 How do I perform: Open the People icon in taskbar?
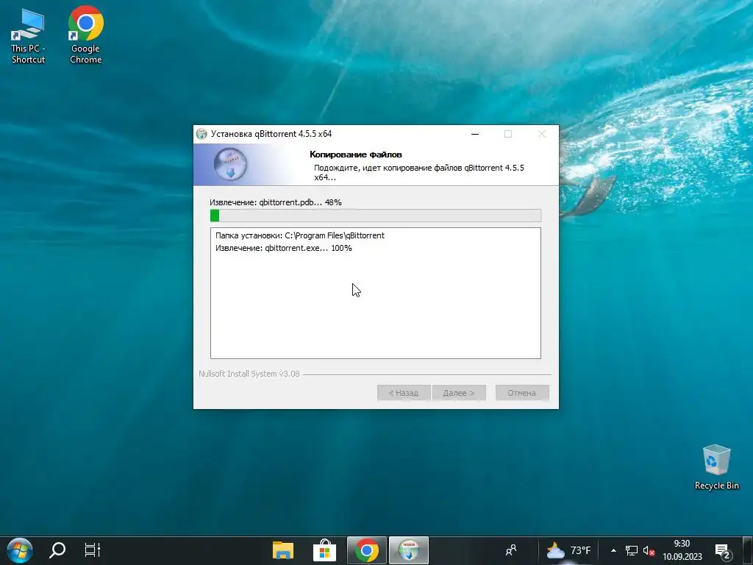coord(511,550)
